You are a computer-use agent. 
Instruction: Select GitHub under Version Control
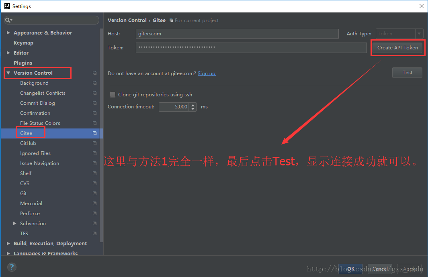pos(28,143)
